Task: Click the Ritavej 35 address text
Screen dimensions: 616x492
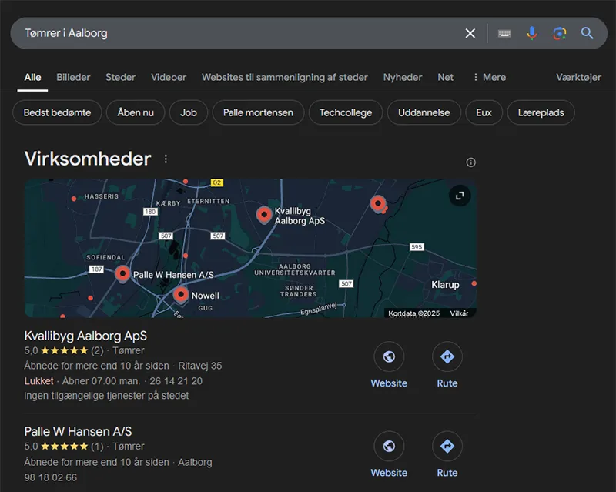Action: pos(200,366)
